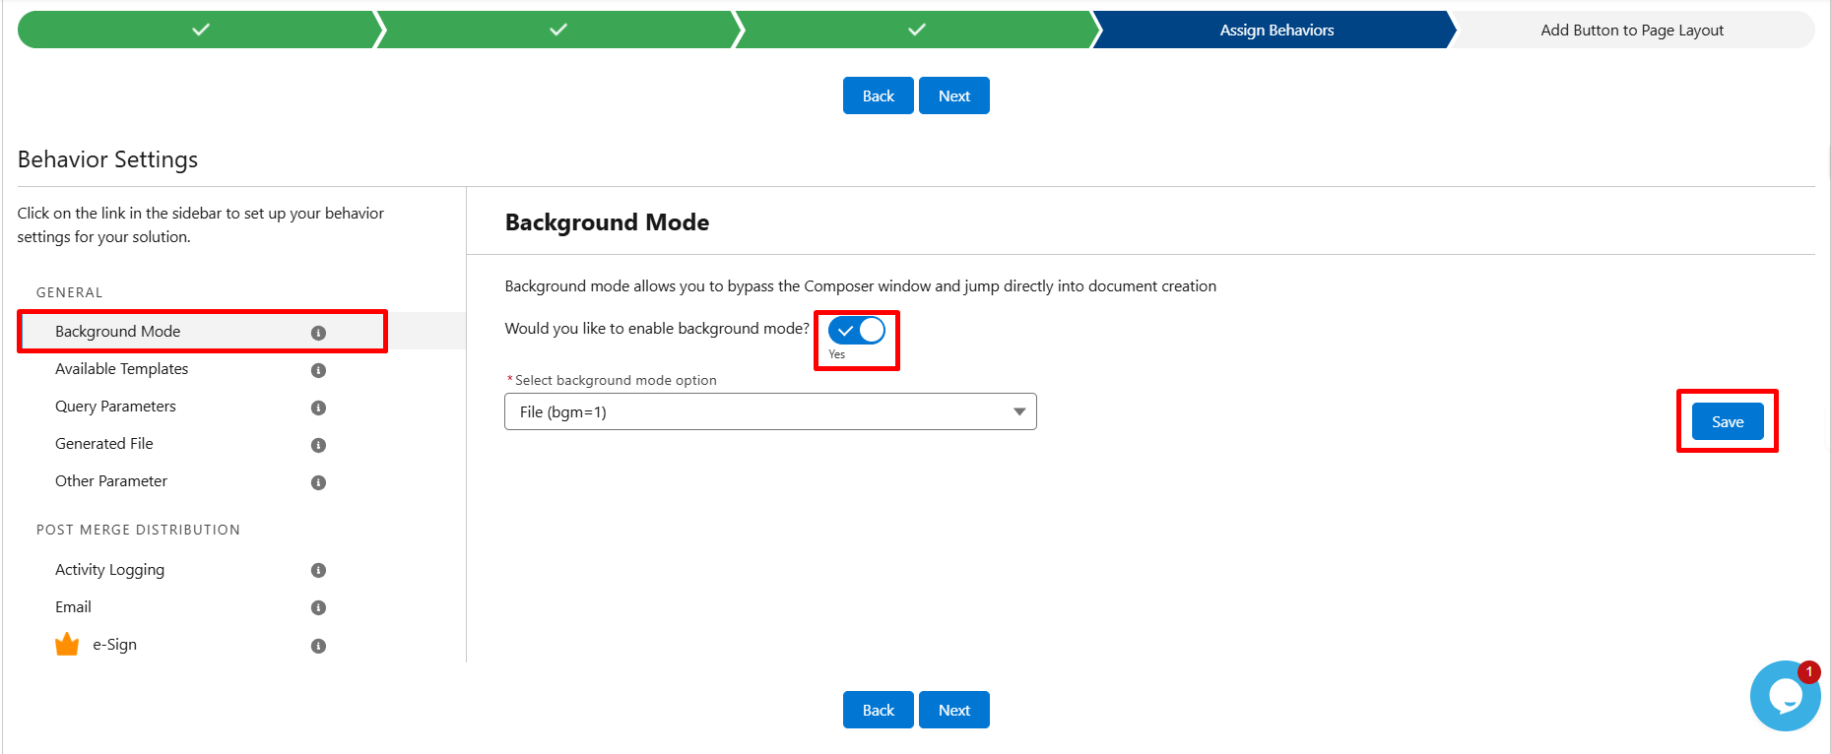
Task: Select Available Templates in sidebar
Action: (x=121, y=369)
